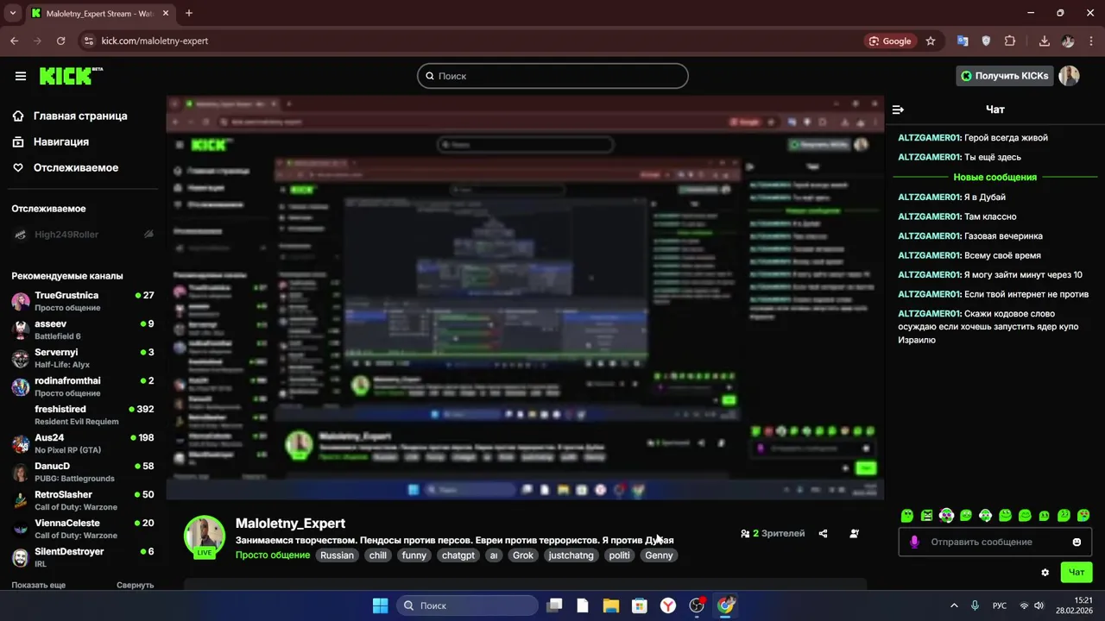Open Yandex Browser from taskbar

click(668, 605)
